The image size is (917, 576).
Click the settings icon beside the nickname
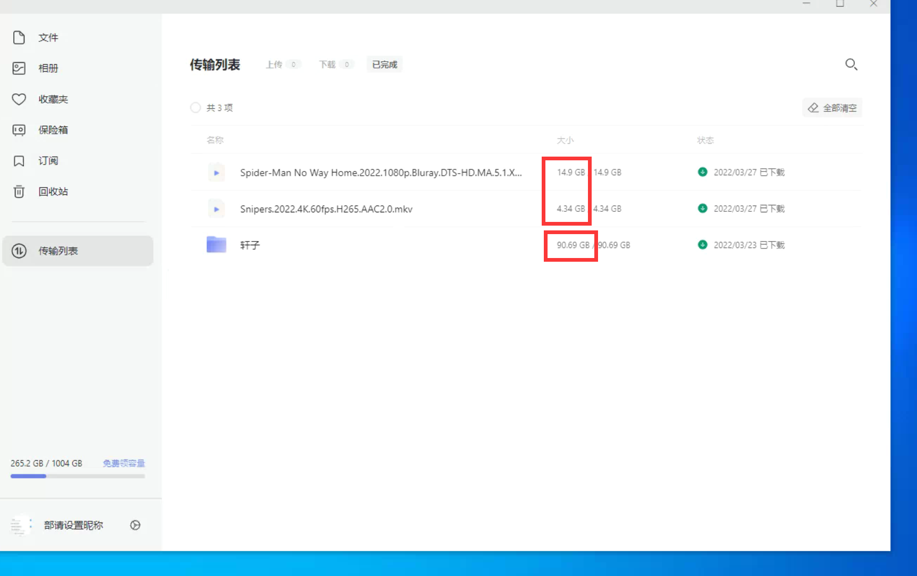tap(135, 525)
